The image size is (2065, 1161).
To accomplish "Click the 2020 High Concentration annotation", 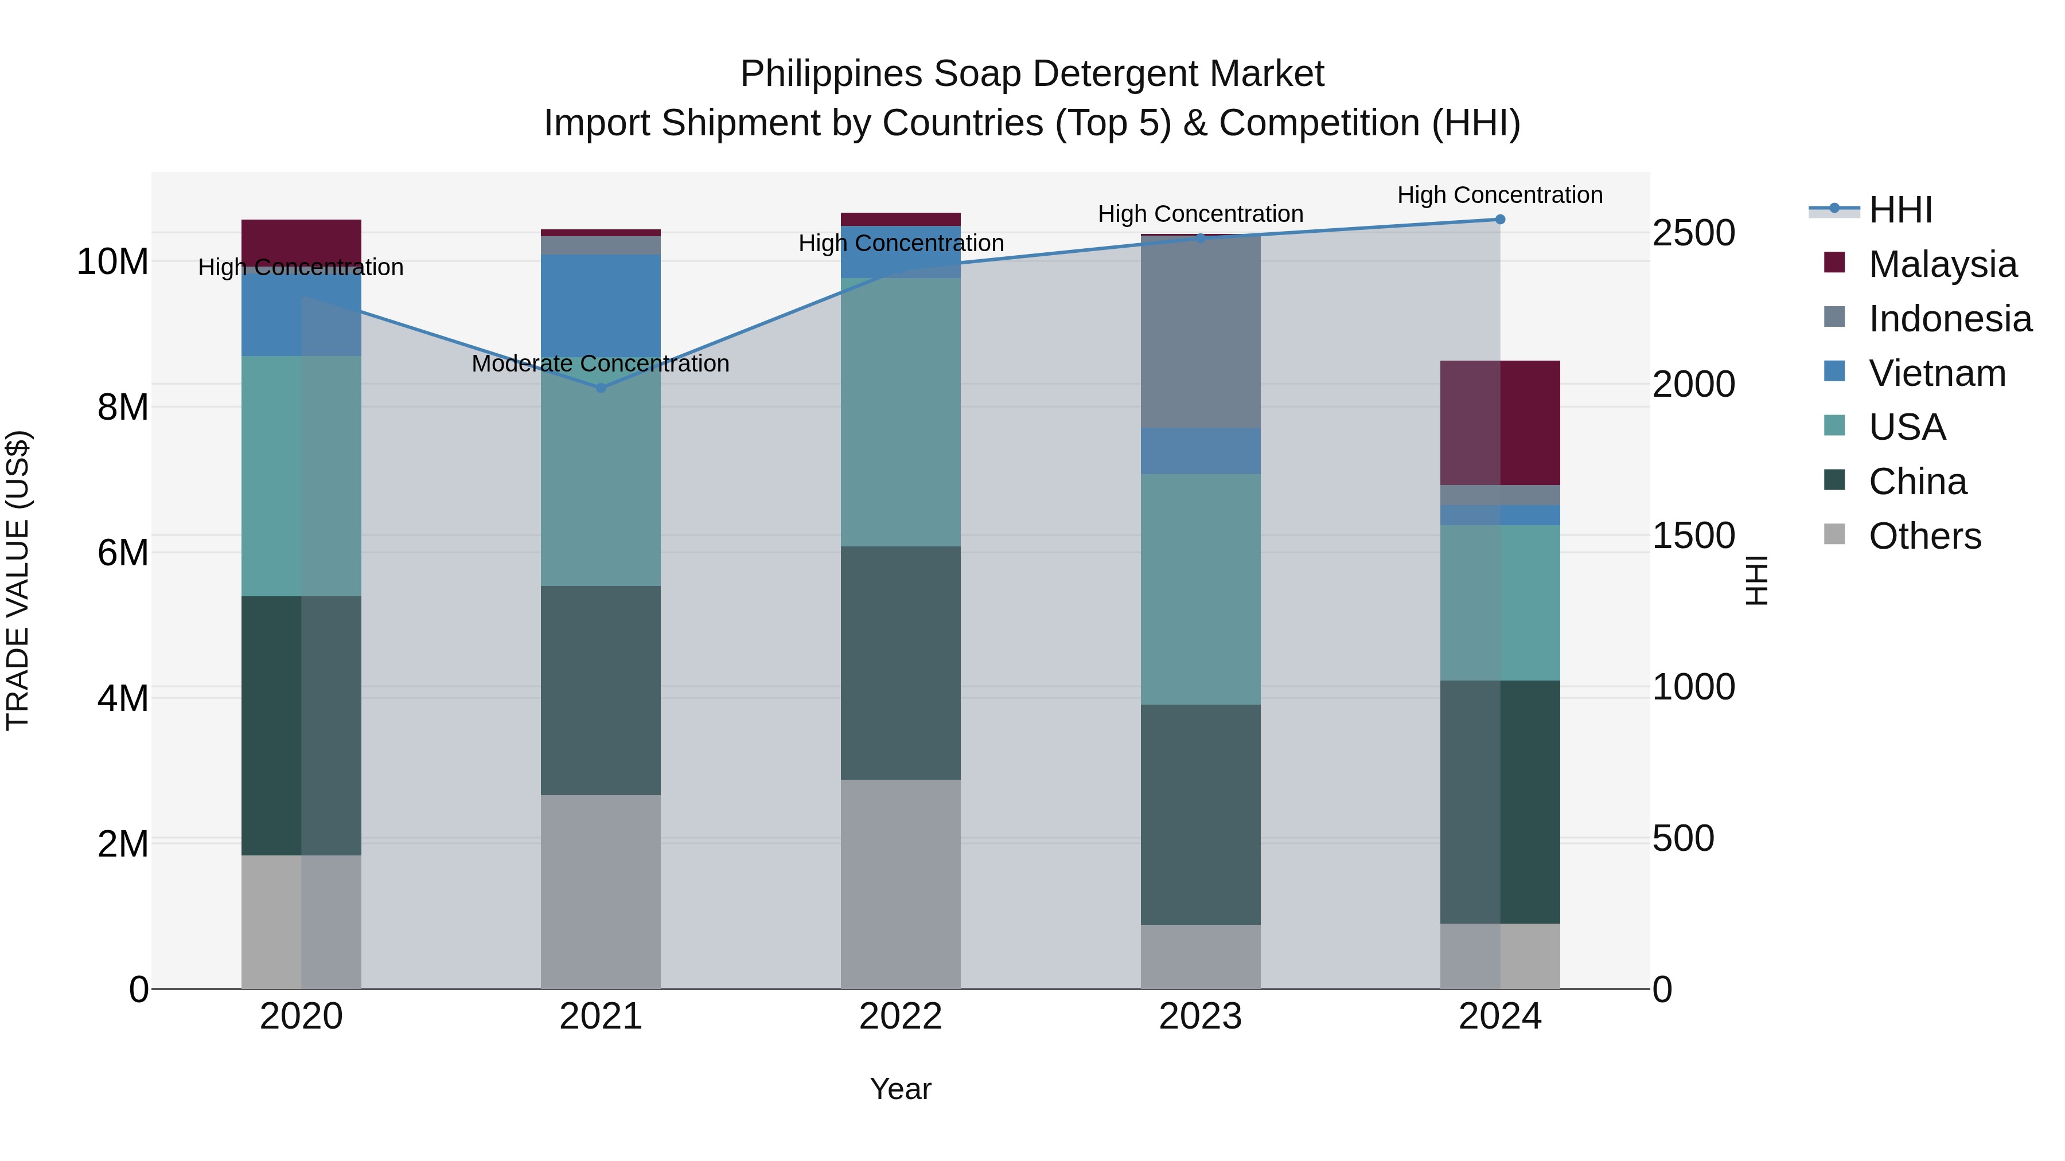I will pyautogui.click(x=301, y=267).
